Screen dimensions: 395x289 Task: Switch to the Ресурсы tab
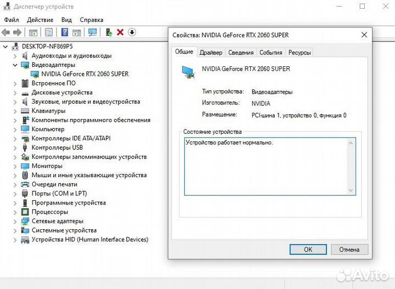[300, 52]
